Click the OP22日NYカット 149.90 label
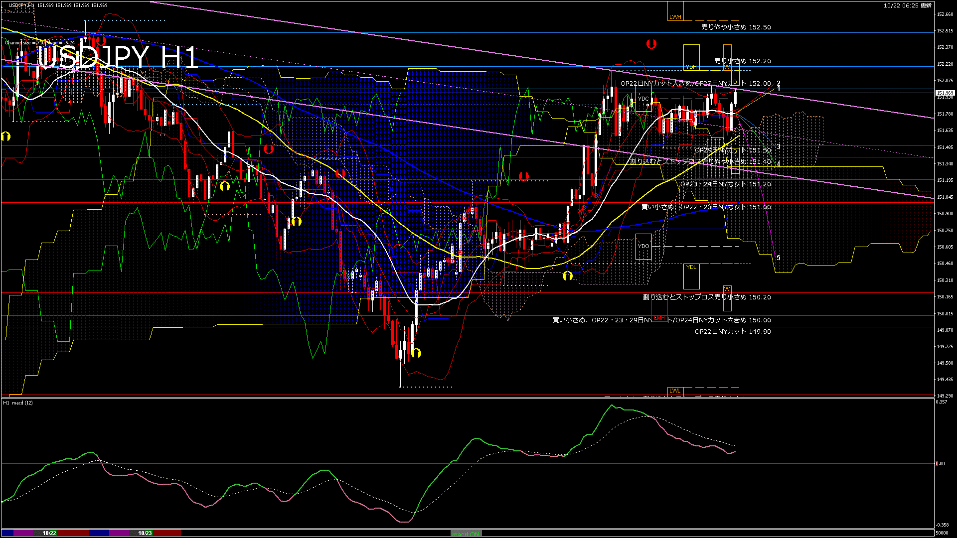Screen dimensions: 957x538 tap(733, 332)
